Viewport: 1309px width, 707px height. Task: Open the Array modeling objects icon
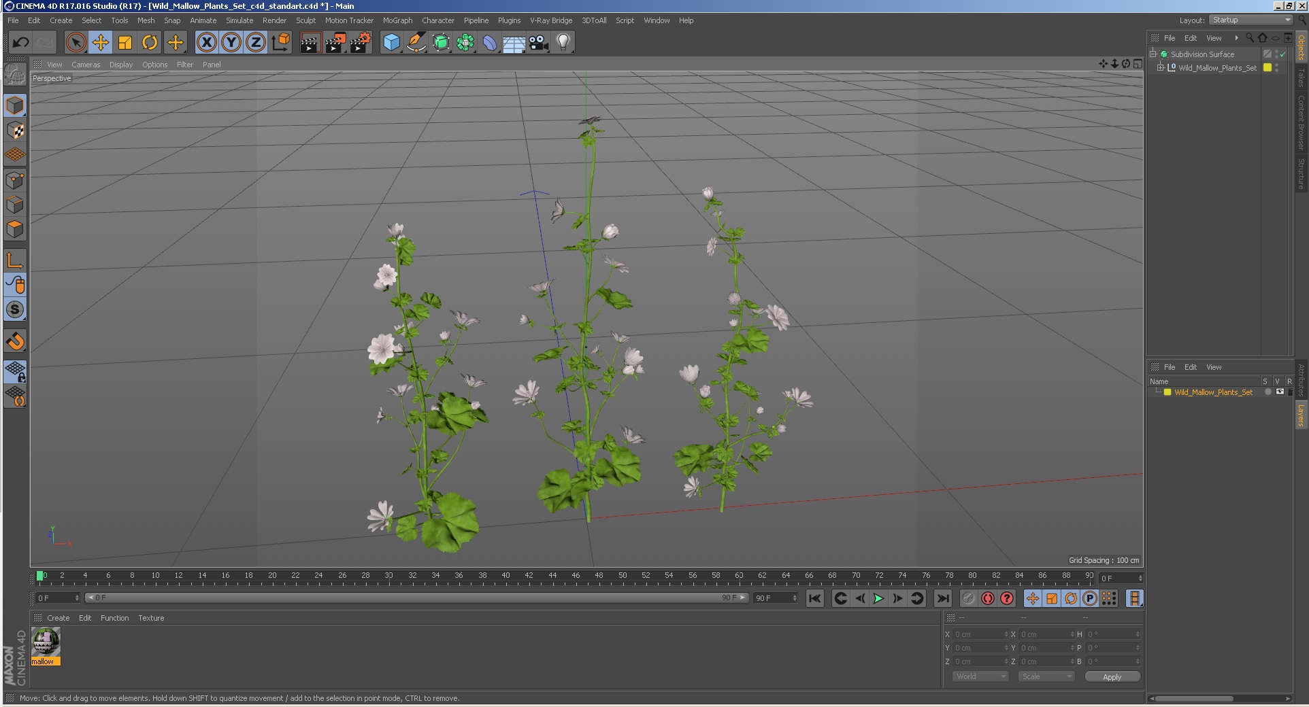coord(465,43)
